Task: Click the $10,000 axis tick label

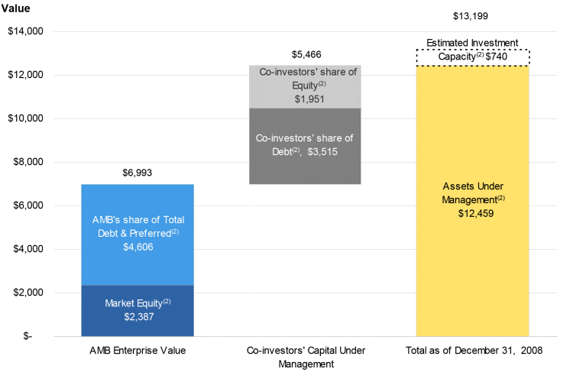Action: [x=27, y=118]
